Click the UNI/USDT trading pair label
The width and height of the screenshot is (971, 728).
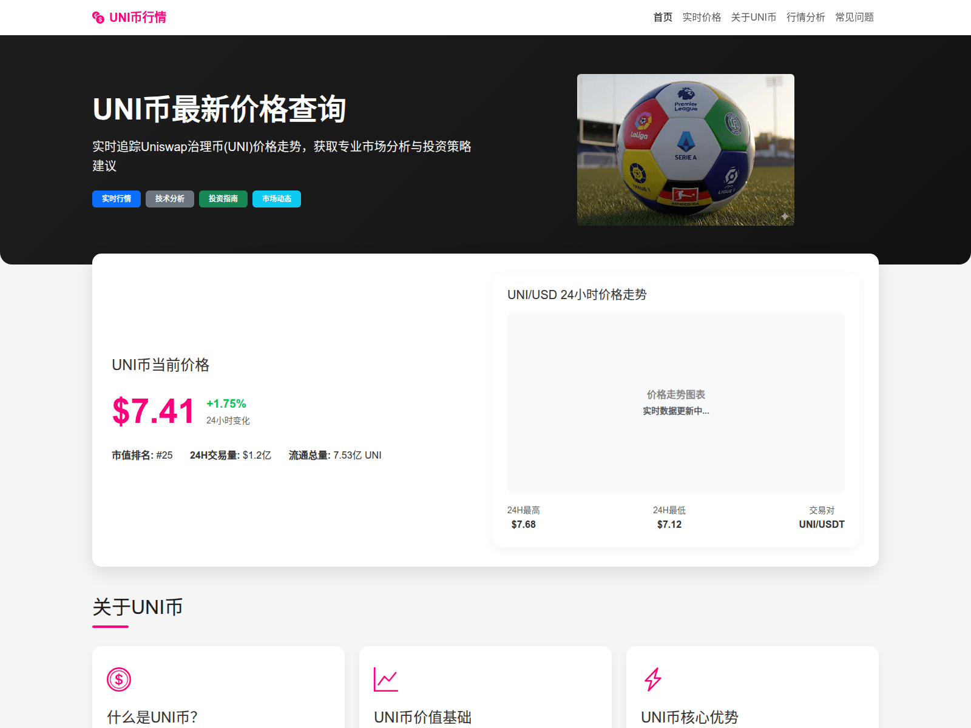(x=821, y=524)
